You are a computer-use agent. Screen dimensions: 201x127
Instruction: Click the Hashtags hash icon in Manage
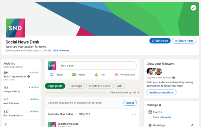[150, 125]
